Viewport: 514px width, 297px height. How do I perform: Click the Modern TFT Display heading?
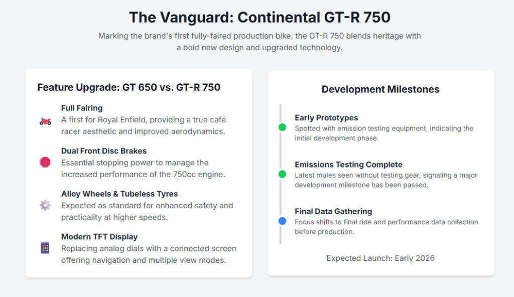tap(99, 237)
